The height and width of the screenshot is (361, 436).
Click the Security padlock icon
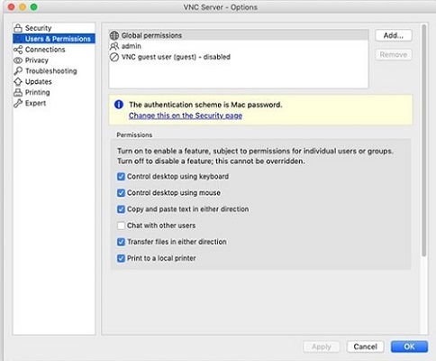coord(18,28)
